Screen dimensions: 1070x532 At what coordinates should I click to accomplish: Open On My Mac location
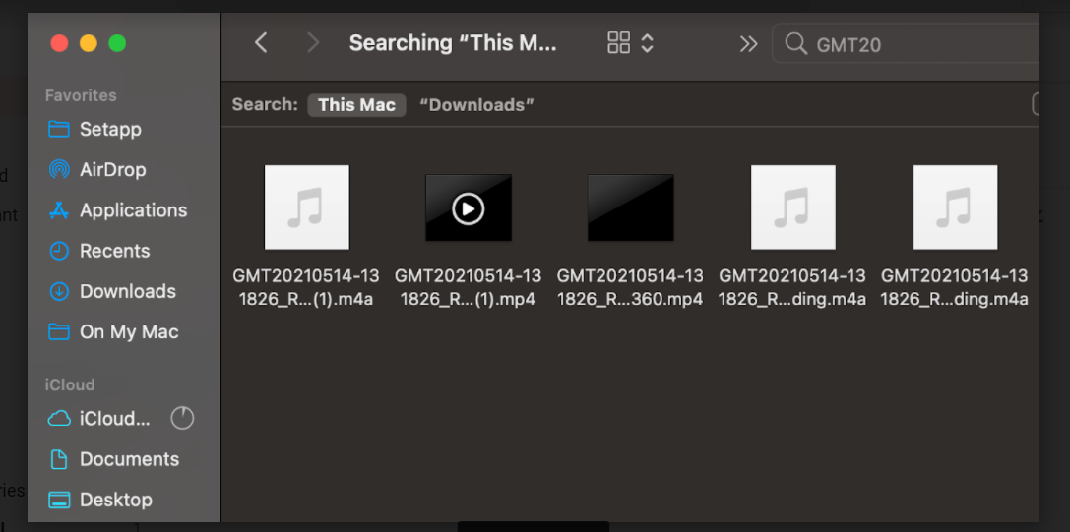click(129, 331)
